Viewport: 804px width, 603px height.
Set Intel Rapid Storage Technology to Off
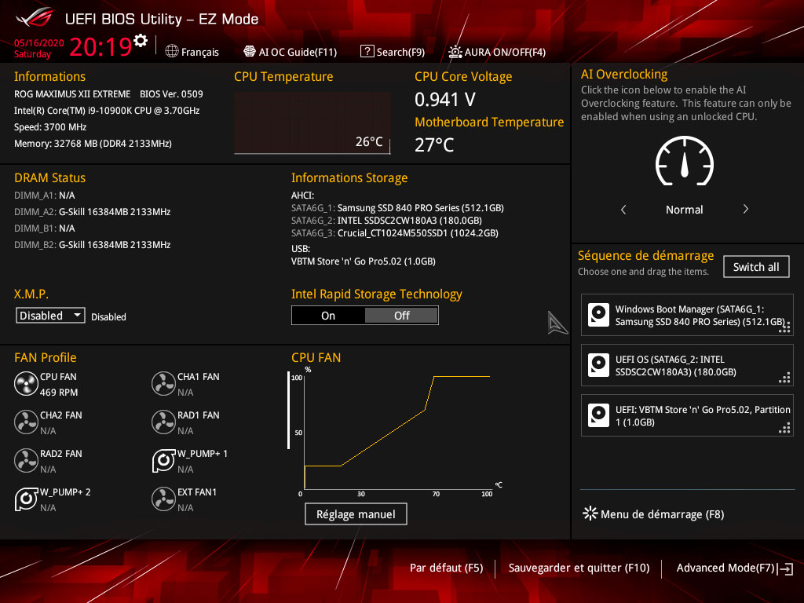tap(401, 316)
